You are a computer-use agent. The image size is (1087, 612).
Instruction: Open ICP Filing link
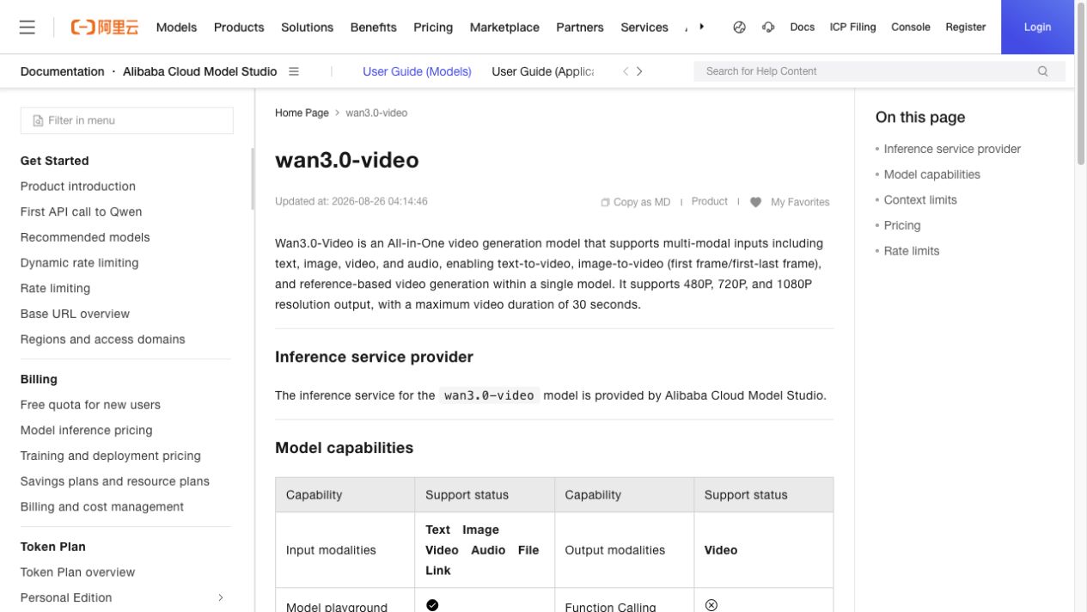(x=852, y=27)
